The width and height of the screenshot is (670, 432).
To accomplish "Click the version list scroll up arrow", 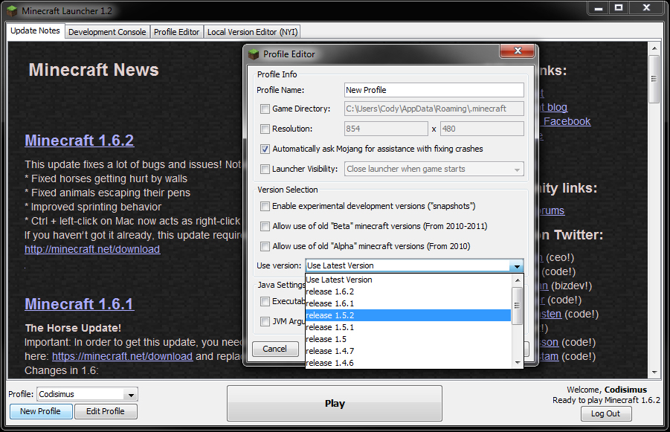I will pos(517,280).
